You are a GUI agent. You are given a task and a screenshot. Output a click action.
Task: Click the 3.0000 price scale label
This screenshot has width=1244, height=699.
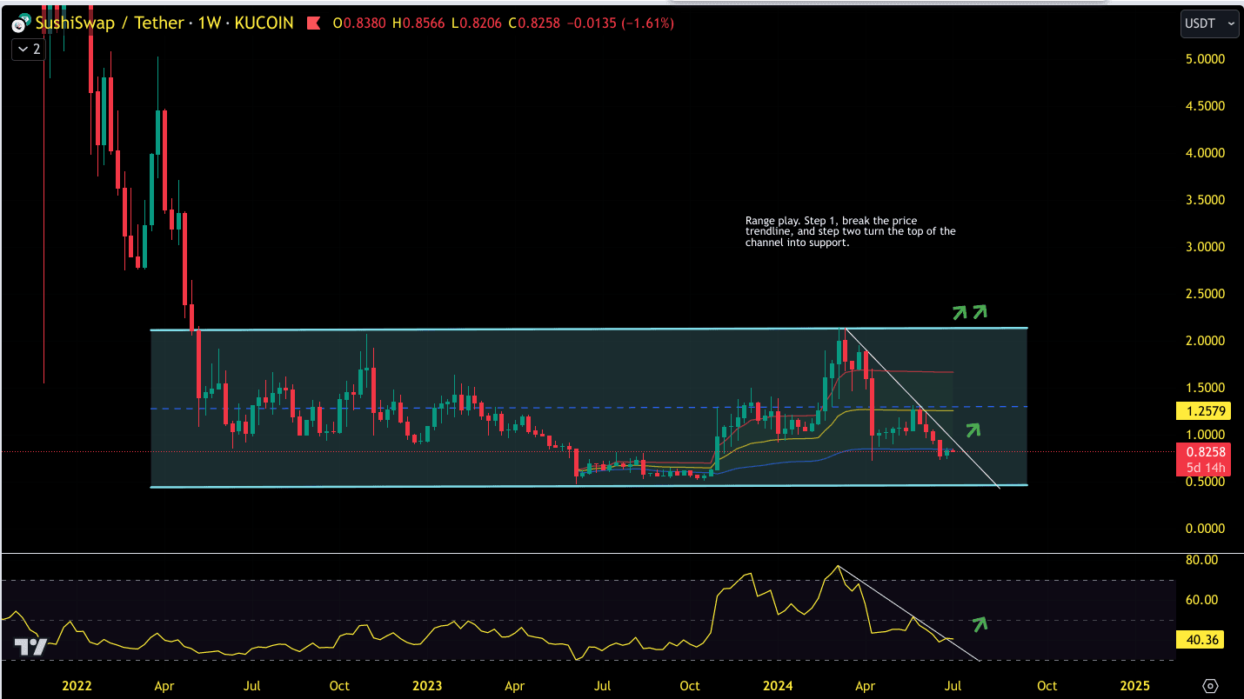pos(1204,247)
